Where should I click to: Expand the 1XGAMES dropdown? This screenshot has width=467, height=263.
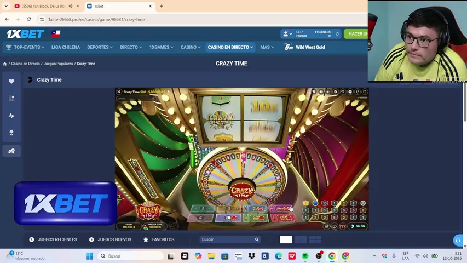161,47
